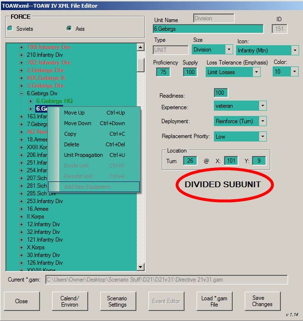
Task: Select 12.Infantry Div in the tree
Action: (43, 224)
